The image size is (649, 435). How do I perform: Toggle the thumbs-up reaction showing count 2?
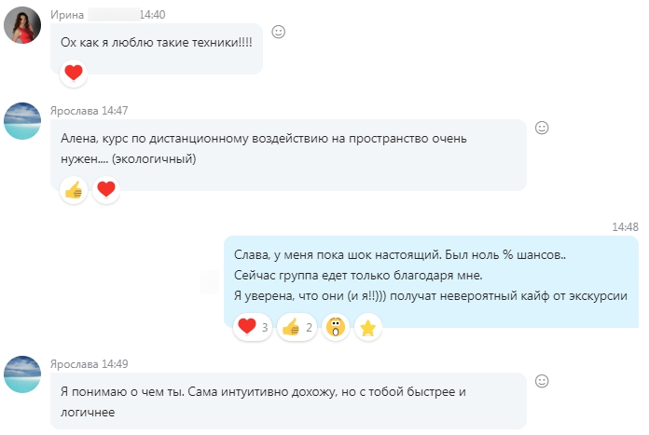pyautogui.click(x=297, y=327)
